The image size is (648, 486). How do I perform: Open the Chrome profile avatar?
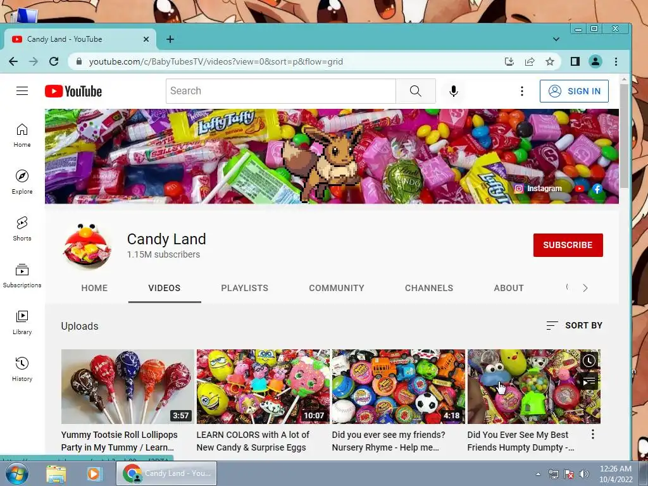click(595, 61)
